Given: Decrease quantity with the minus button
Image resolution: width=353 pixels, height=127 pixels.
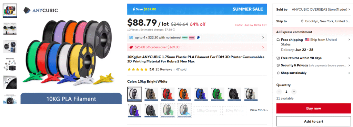Looking at the screenshot, I should point(279,92).
